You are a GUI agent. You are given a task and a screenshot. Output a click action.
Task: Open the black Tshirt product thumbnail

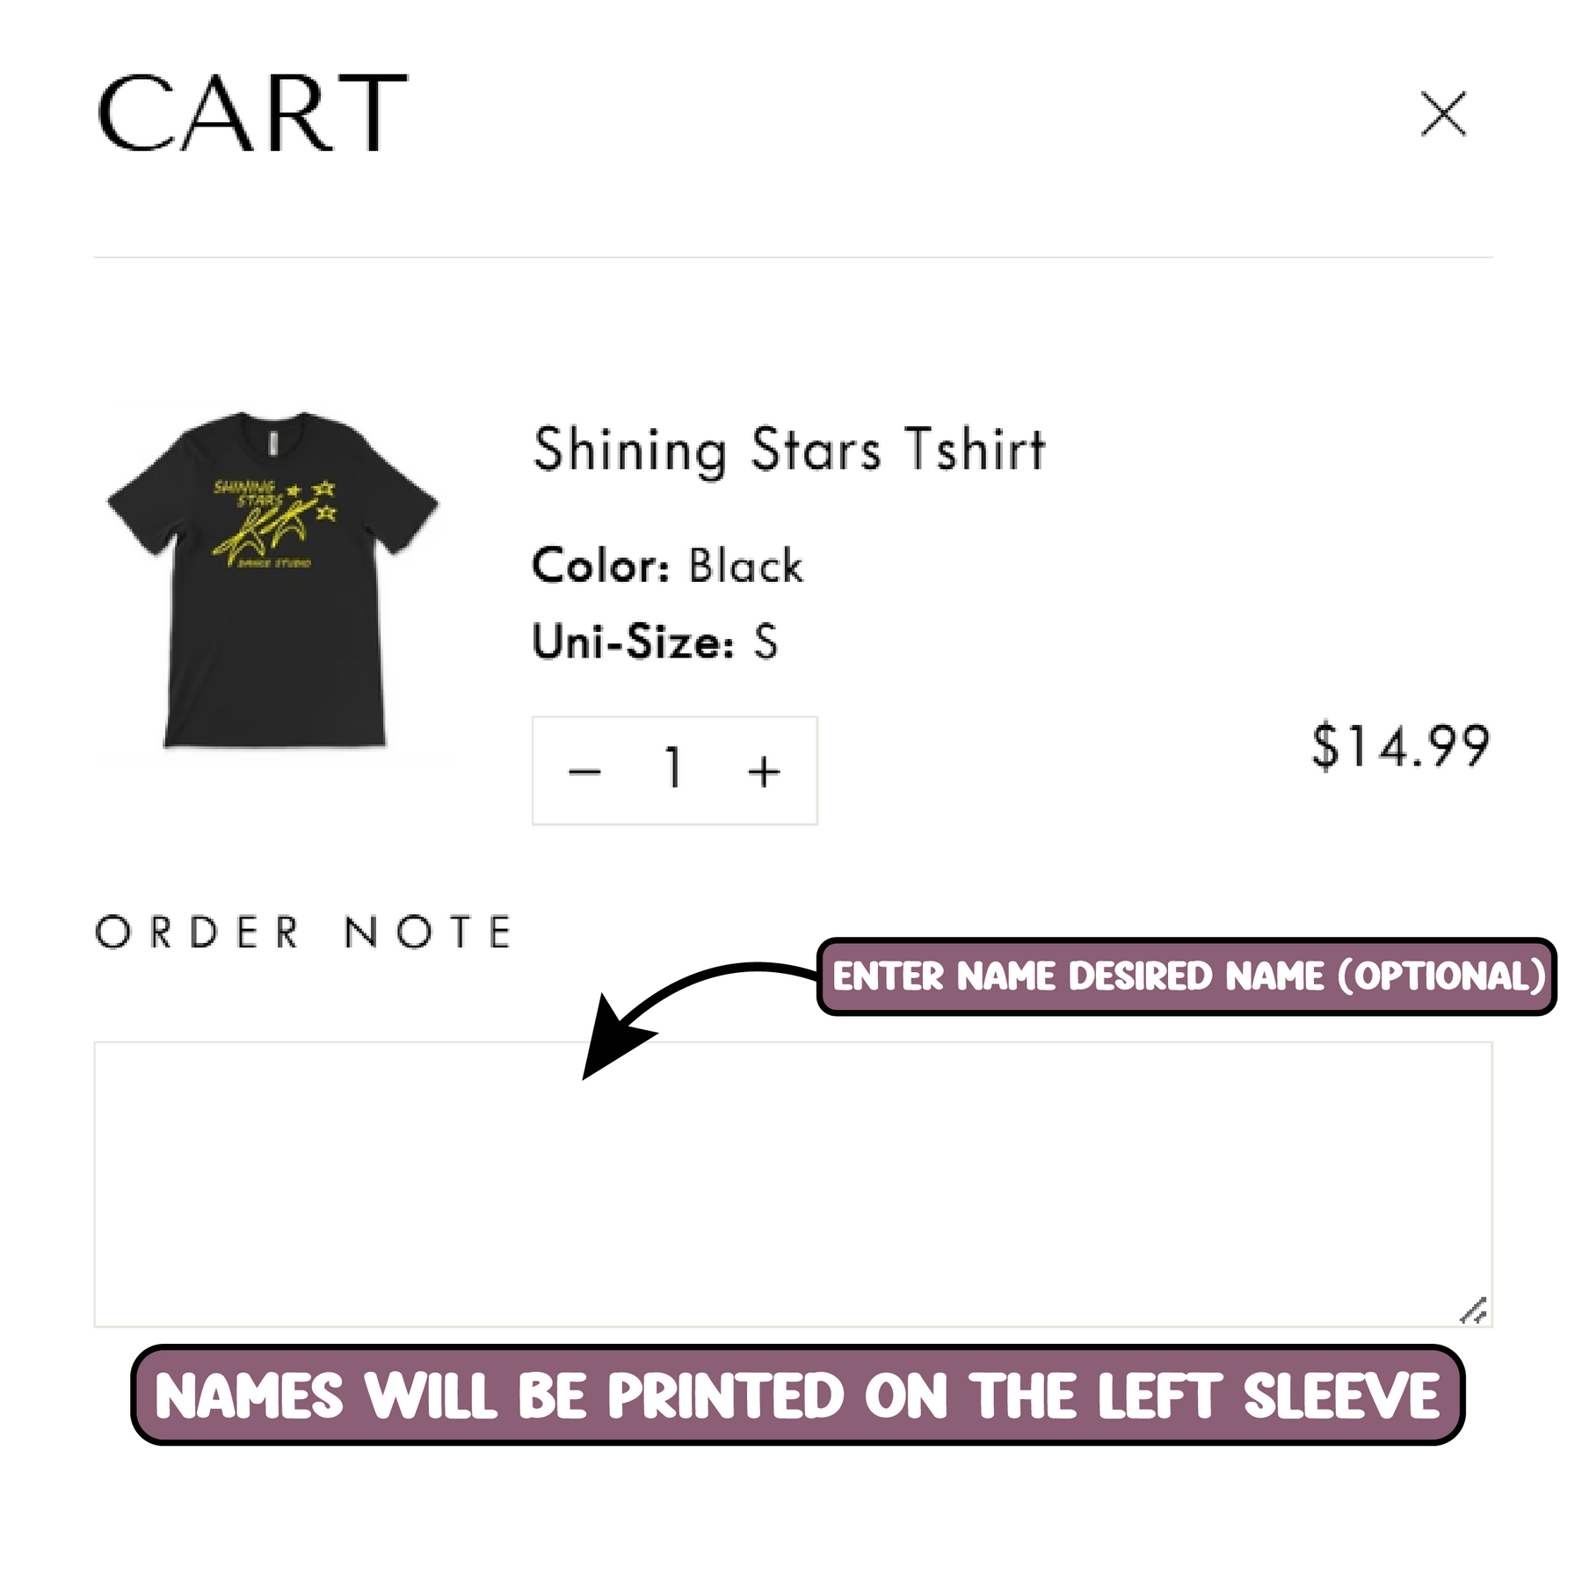tap(274, 582)
